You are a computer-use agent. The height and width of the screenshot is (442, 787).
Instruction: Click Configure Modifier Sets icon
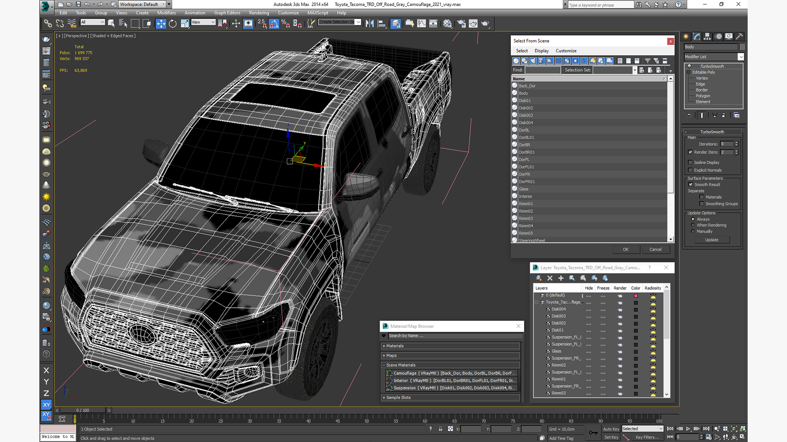click(737, 115)
